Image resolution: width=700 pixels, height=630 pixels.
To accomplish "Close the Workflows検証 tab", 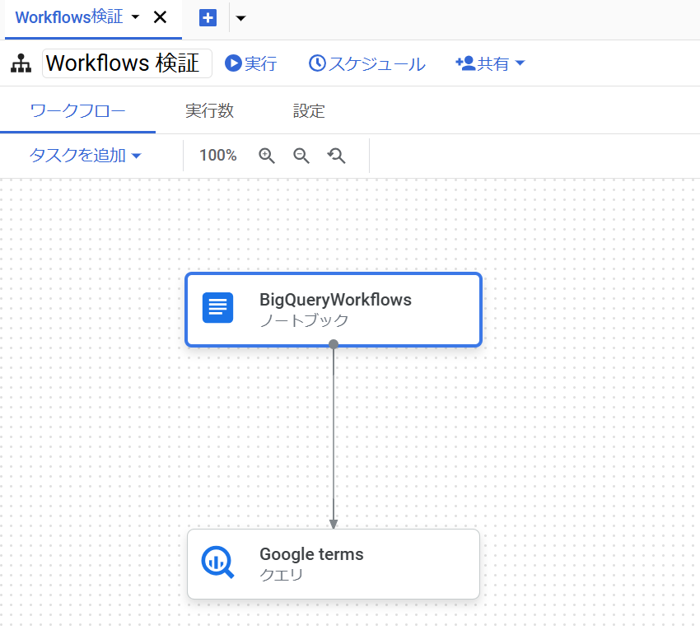I will pos(160,17).
